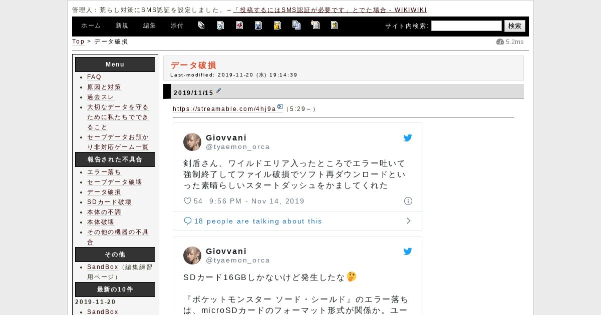
Task: Click the red download-arrow page icon
Action: click(239, 25)
